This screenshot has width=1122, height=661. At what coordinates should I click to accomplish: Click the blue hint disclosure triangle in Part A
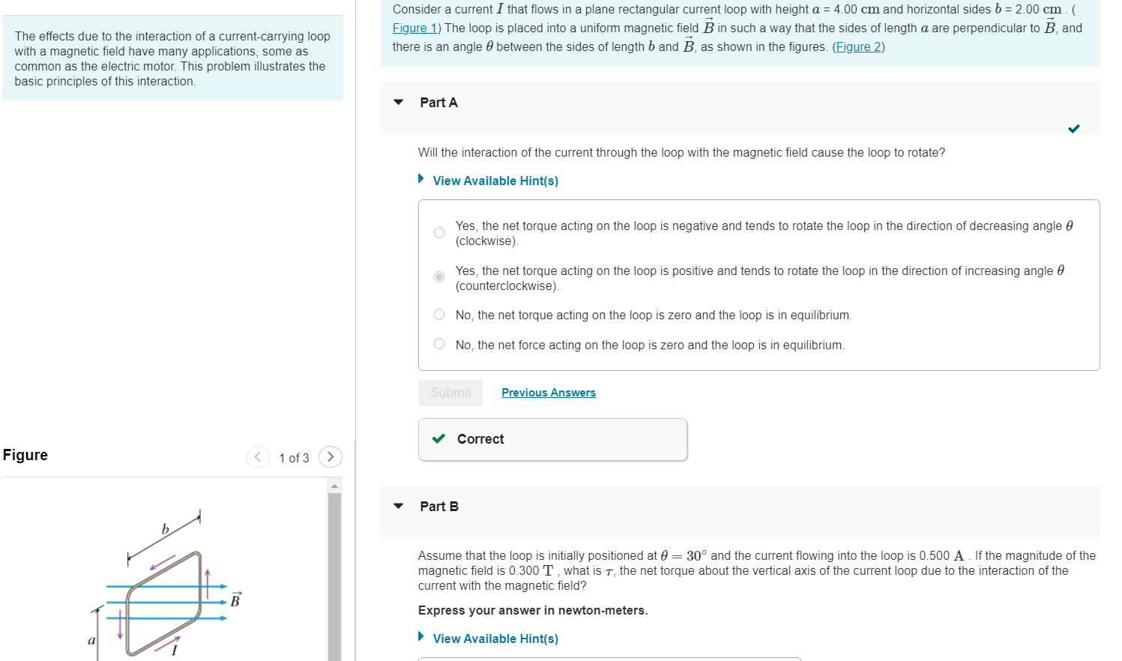pyautogui.click(x=421, y=178)
